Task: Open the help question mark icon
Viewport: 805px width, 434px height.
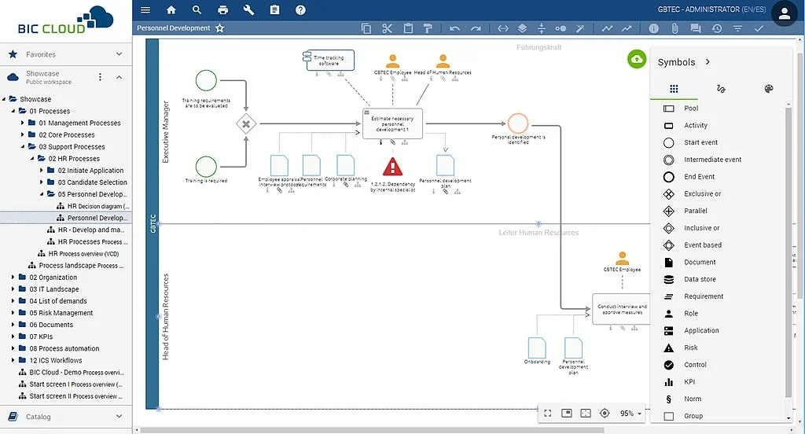Action: tap(300, 9)
